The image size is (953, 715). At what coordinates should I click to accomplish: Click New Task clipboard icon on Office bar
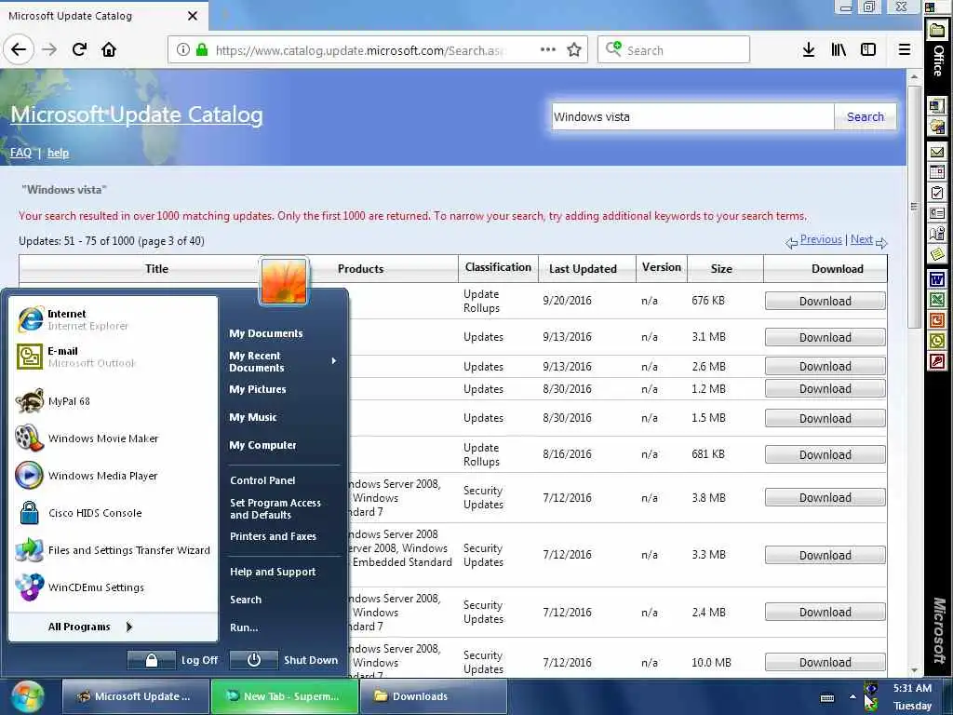coord(937,193)
